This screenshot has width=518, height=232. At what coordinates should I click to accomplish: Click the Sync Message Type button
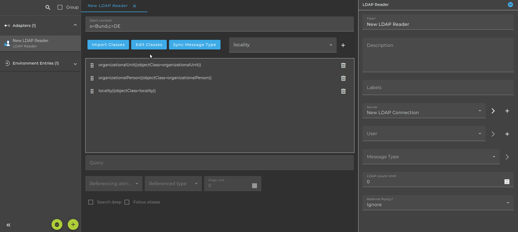pos(195,45)
